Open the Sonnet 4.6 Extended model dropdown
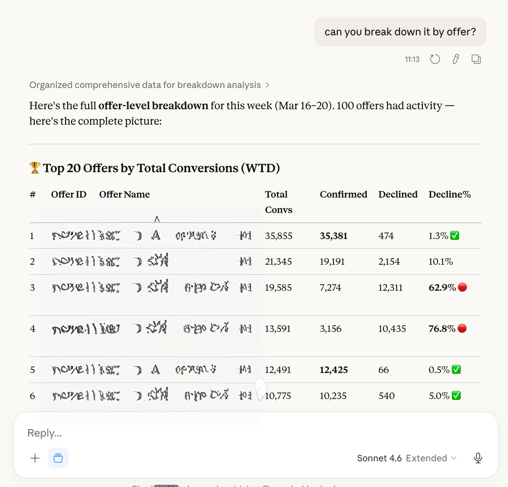508x487 pixels. [407, 458]
